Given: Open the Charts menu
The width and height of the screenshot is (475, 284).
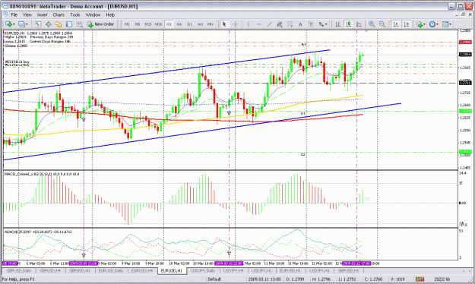Looking at the screenshot, I should (59, 14).
